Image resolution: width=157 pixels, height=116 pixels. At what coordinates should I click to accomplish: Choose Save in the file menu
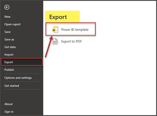point(8,32)
